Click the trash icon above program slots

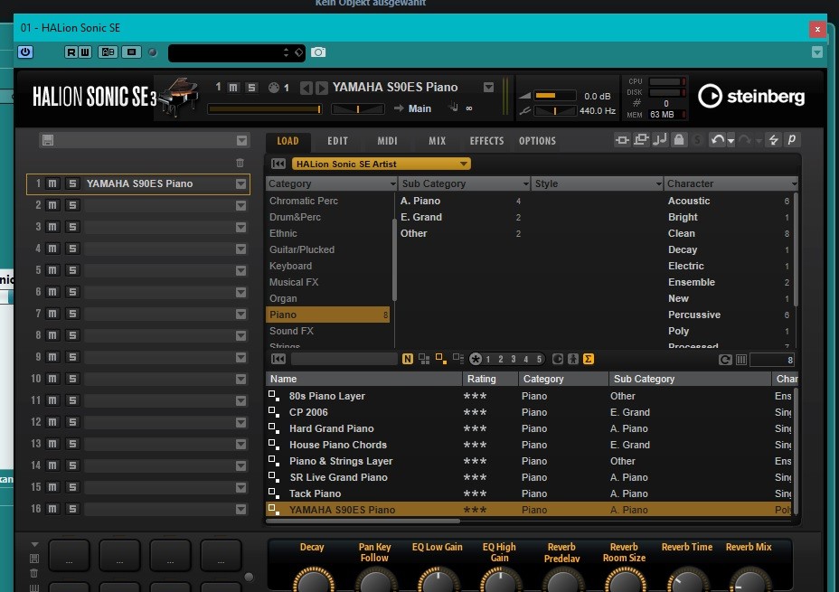(240, 163)
